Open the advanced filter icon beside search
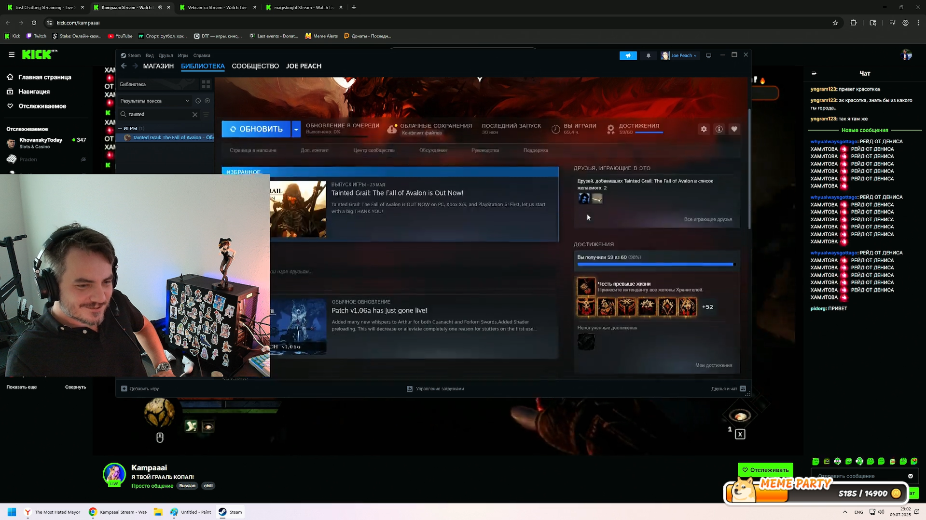This screenshot has height=520, width=926. 206,115
